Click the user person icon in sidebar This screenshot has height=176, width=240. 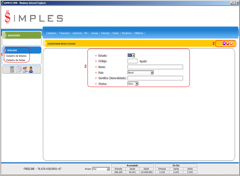click(31, 69)
